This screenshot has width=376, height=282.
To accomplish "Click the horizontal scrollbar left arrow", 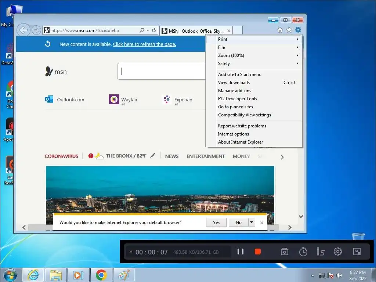I will 24,227.
